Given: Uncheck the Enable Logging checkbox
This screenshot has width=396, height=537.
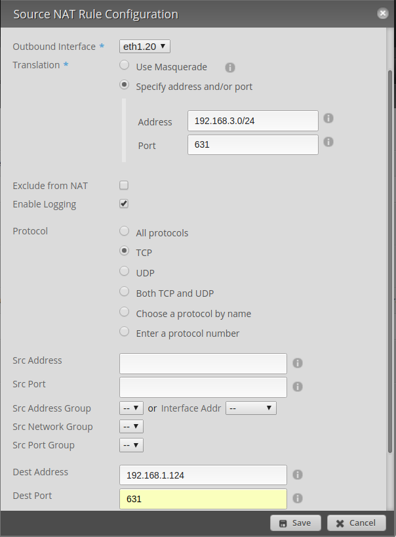Looking at the screenshot, I should click(124, 204).
